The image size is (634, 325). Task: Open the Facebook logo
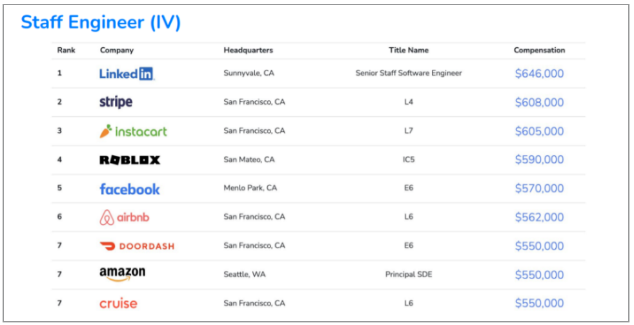(130, 189)
